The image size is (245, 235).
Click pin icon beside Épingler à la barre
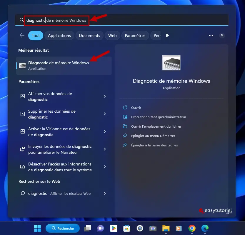click(125, 145)
